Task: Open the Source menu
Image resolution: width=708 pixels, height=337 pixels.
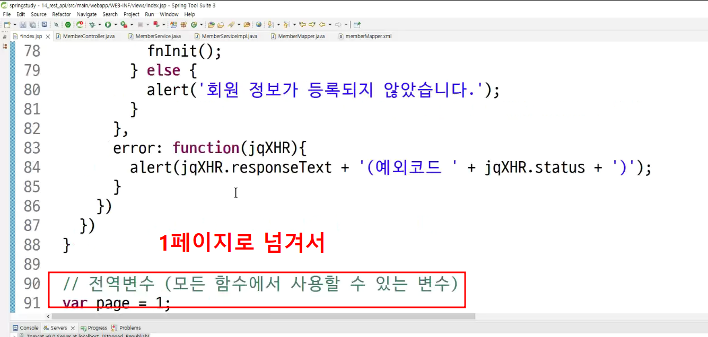Action: [x=38, y=14]
